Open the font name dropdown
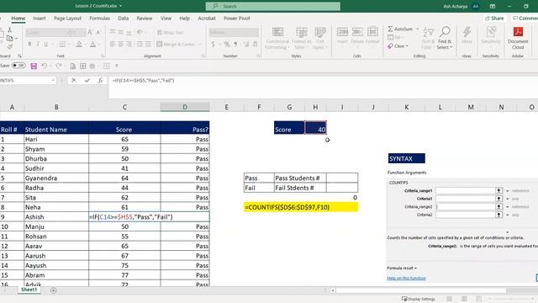The image size is (538, 303). tap(68, 32)
